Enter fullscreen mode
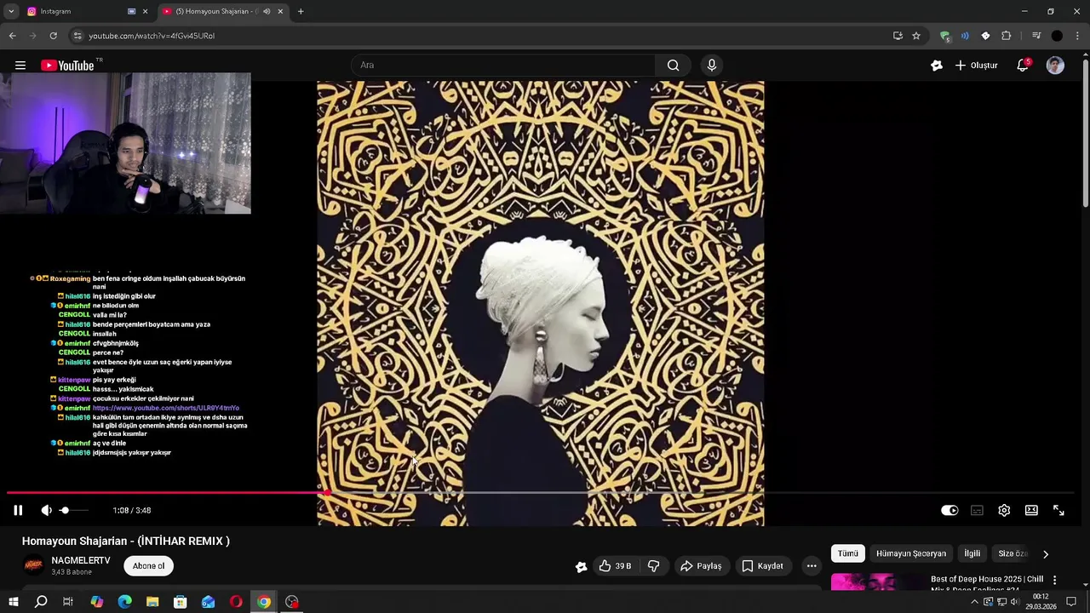 tap(1058, 510)
